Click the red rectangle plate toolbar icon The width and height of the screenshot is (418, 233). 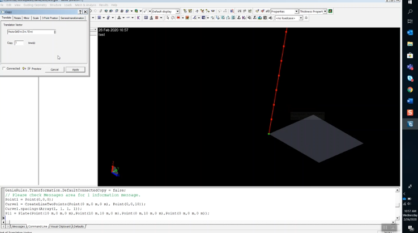tap(178, 18)
